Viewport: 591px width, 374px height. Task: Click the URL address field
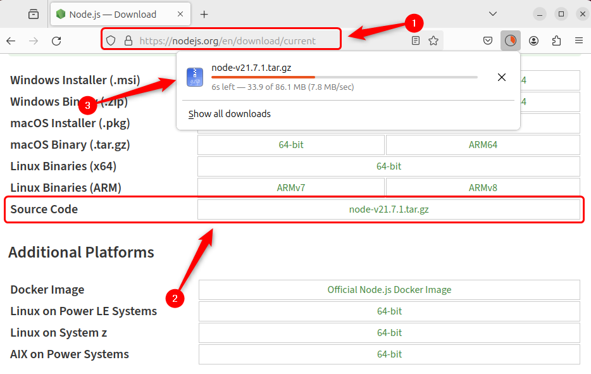pyautogui.click(x=227, y=41)
